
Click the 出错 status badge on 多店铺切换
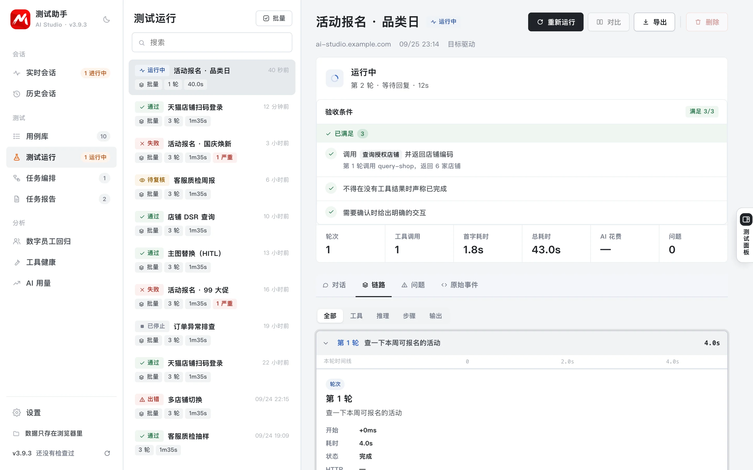[149, 399]
